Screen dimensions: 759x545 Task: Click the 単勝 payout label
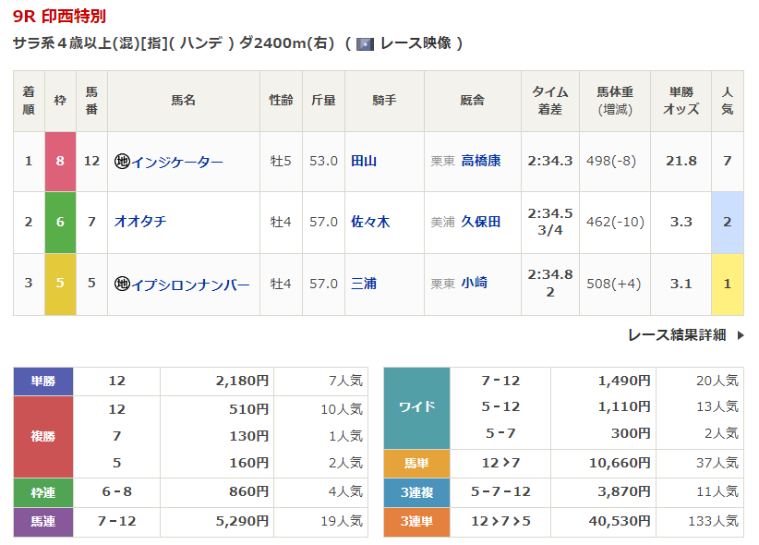click(x=43, y=381)
